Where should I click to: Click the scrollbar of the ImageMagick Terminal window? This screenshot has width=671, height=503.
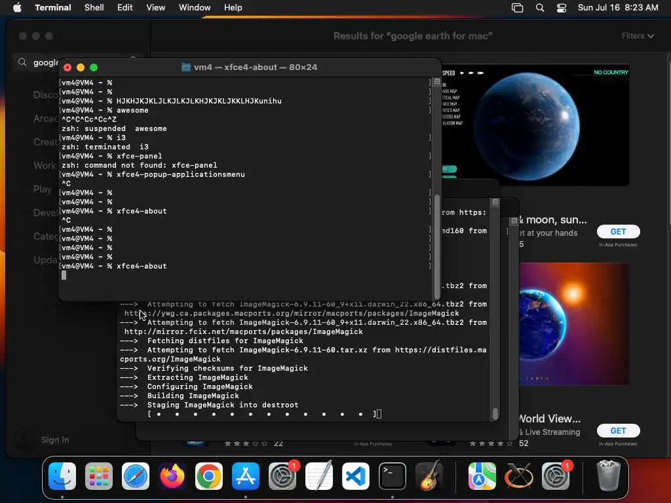tap(495, 414)
